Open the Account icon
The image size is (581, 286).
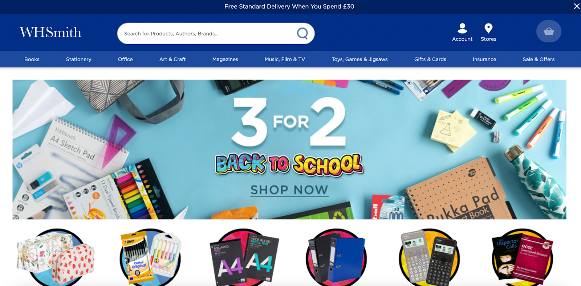click(462, 28)
